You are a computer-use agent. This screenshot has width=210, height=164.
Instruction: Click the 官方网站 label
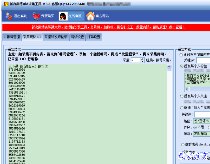coord(102,16)
